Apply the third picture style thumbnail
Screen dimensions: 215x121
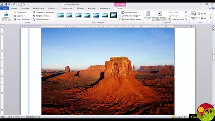pos(78,15)
